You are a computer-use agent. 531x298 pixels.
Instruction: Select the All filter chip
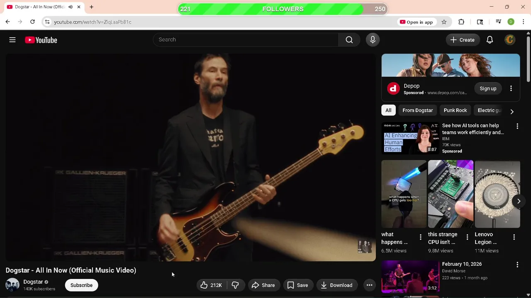click(388, 111)
